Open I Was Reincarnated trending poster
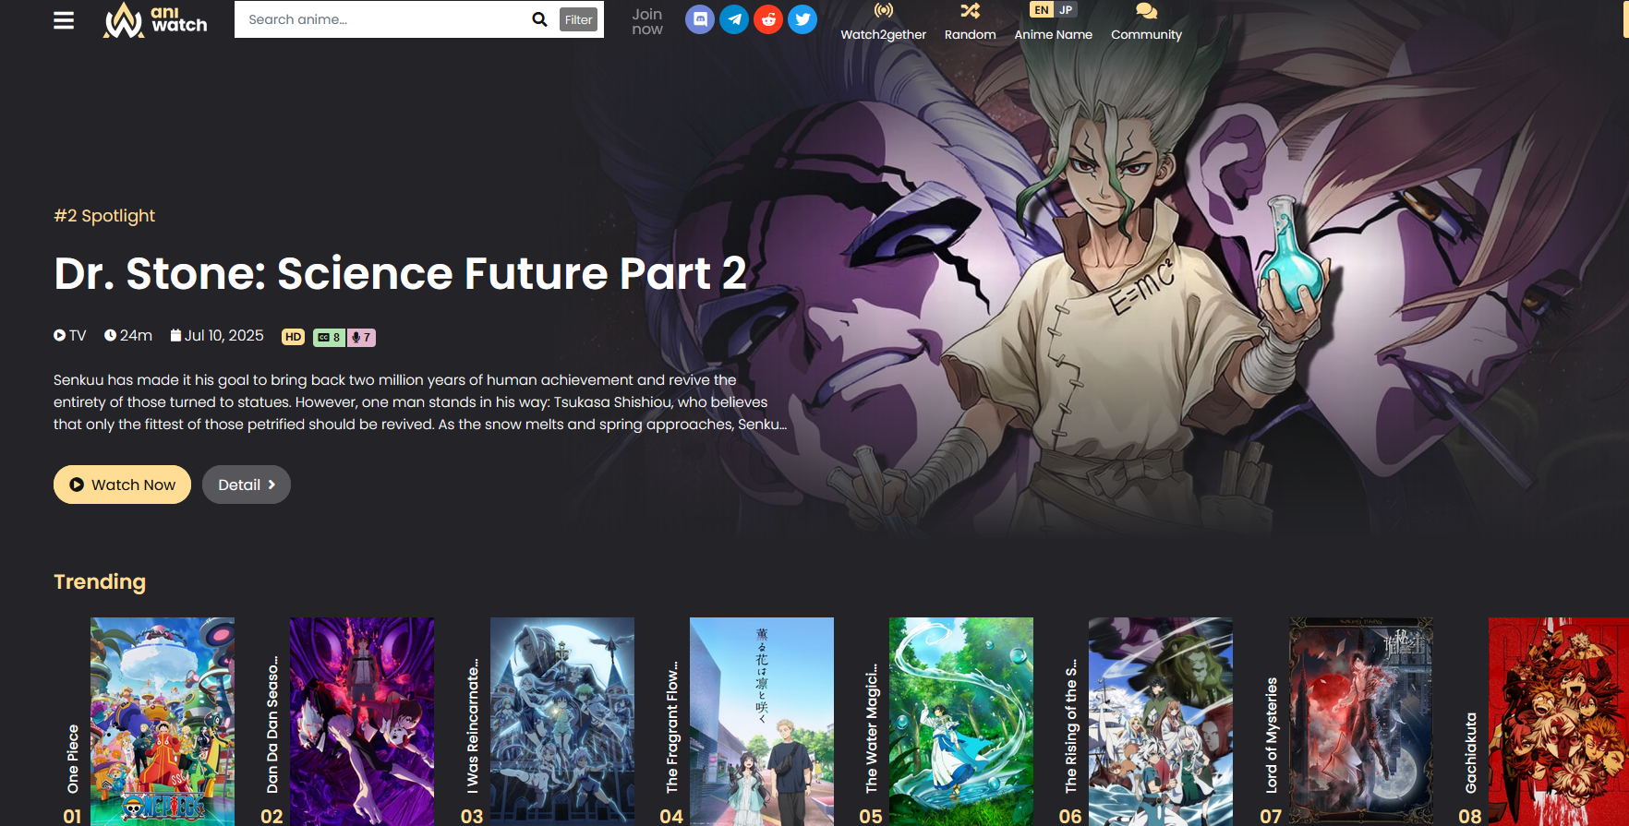Screen dimensions: 1629x826 562,722
